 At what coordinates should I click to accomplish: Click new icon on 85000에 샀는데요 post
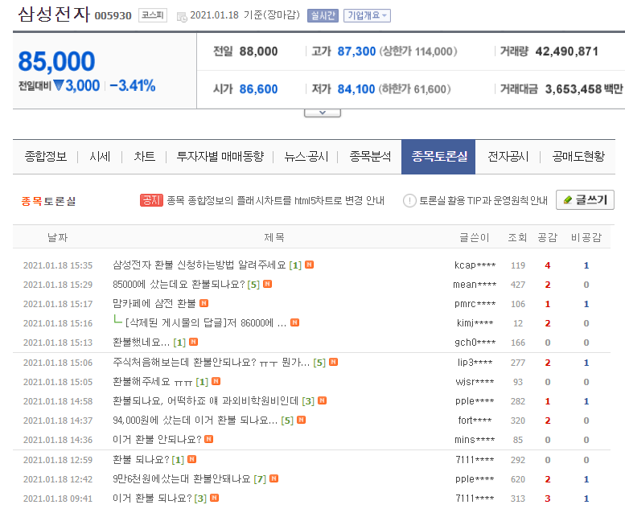click(268, 284)
